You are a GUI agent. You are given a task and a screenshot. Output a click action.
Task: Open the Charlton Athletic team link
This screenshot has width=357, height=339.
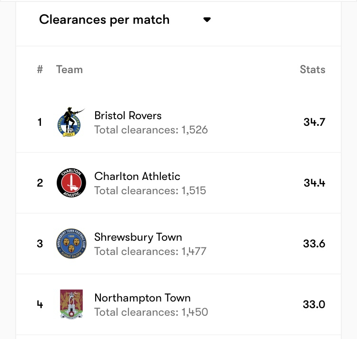point(137,176)
